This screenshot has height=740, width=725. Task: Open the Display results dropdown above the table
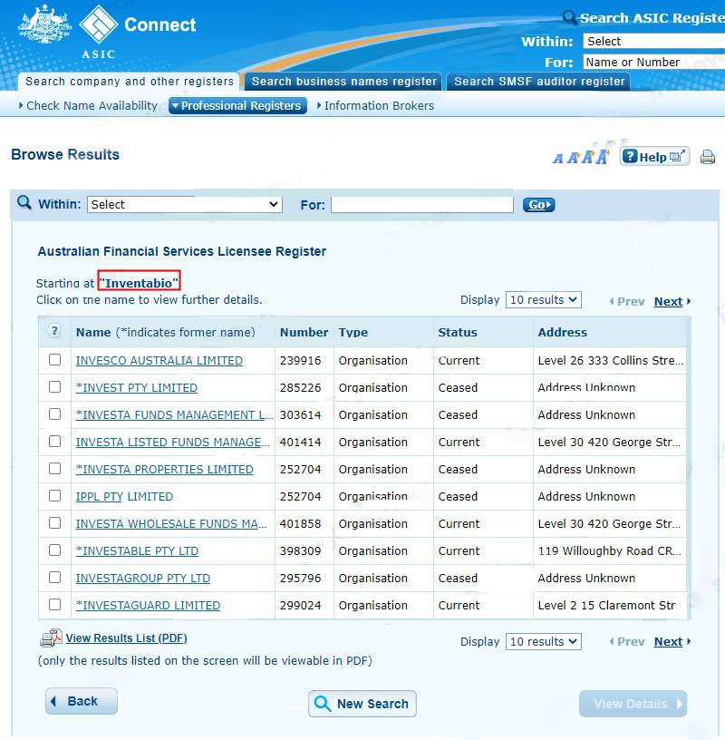(x=544, y=299)
